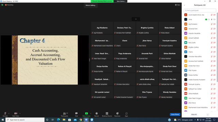Open the Reactions menu
Screen dimensions: 218x122
[x=117, y=114]
